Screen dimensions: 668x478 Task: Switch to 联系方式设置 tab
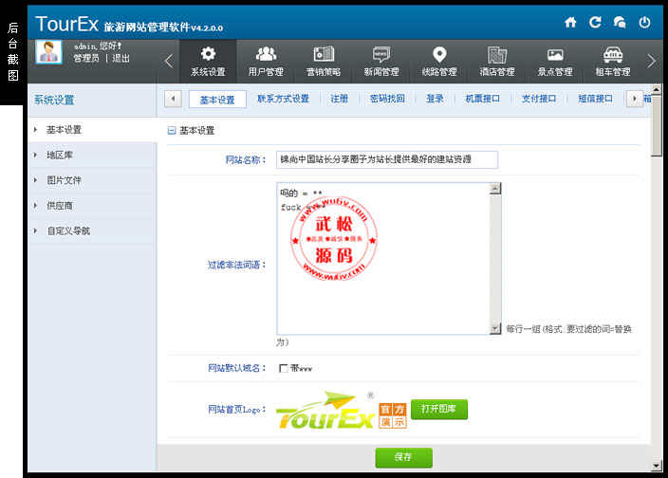coord(283,99)
